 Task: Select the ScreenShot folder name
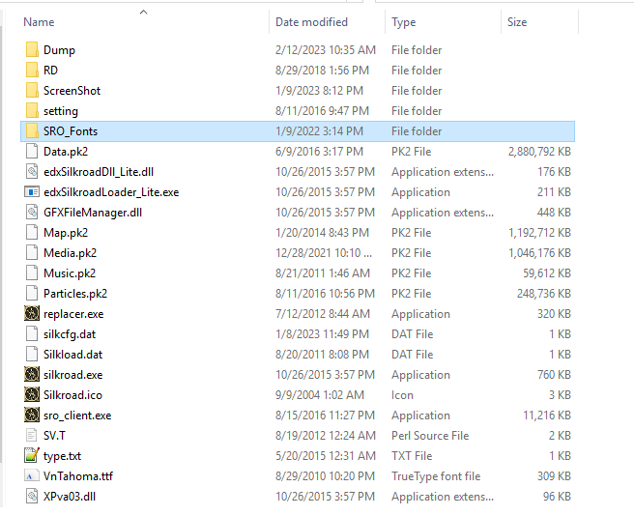[72, 90]
